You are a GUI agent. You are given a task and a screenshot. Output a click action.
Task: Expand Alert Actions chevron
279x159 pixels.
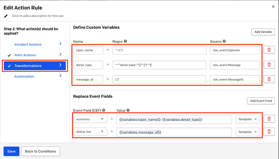pos(60,54)
